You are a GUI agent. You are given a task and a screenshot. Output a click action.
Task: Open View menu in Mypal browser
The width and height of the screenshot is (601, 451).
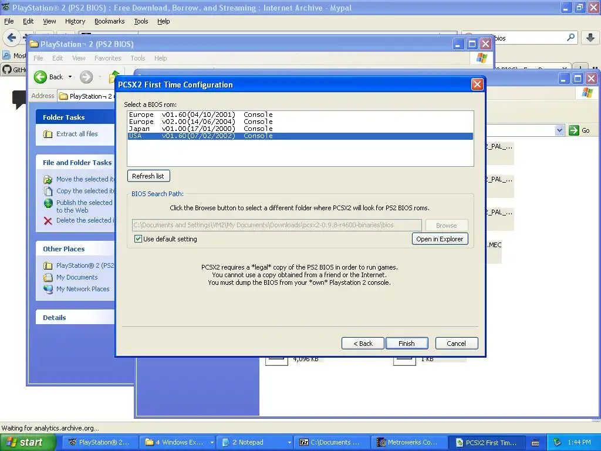[49, 21]
